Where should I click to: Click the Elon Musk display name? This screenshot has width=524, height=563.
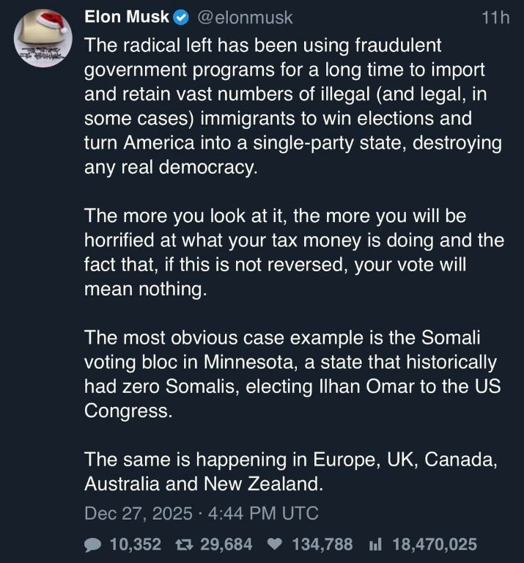[127, 17]
